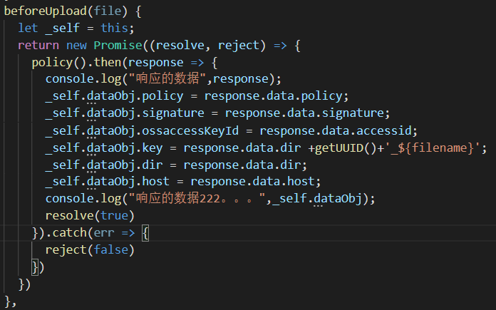Click the resolve parameter in Promise callback
This screenshot has height=310, width=496.
point(180,45)
